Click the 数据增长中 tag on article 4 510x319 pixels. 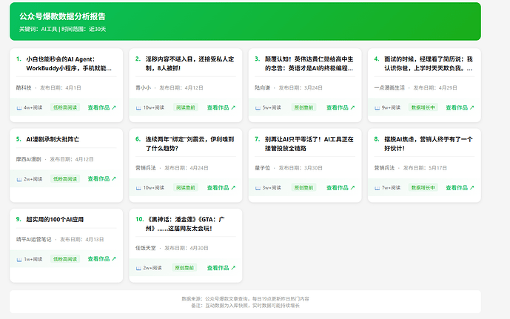point(423,107)
